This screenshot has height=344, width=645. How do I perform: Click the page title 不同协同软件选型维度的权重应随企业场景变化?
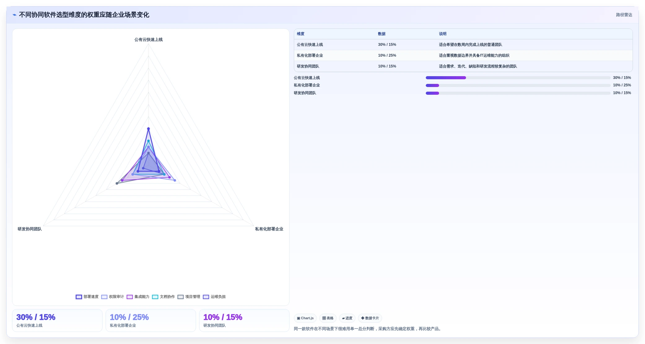(84, 15)
